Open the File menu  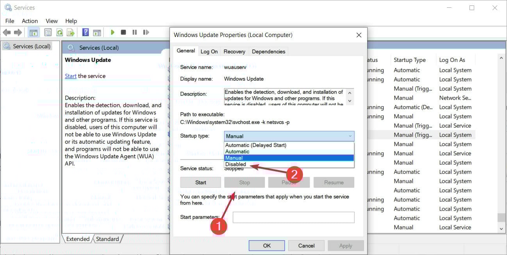click(10, 21)
